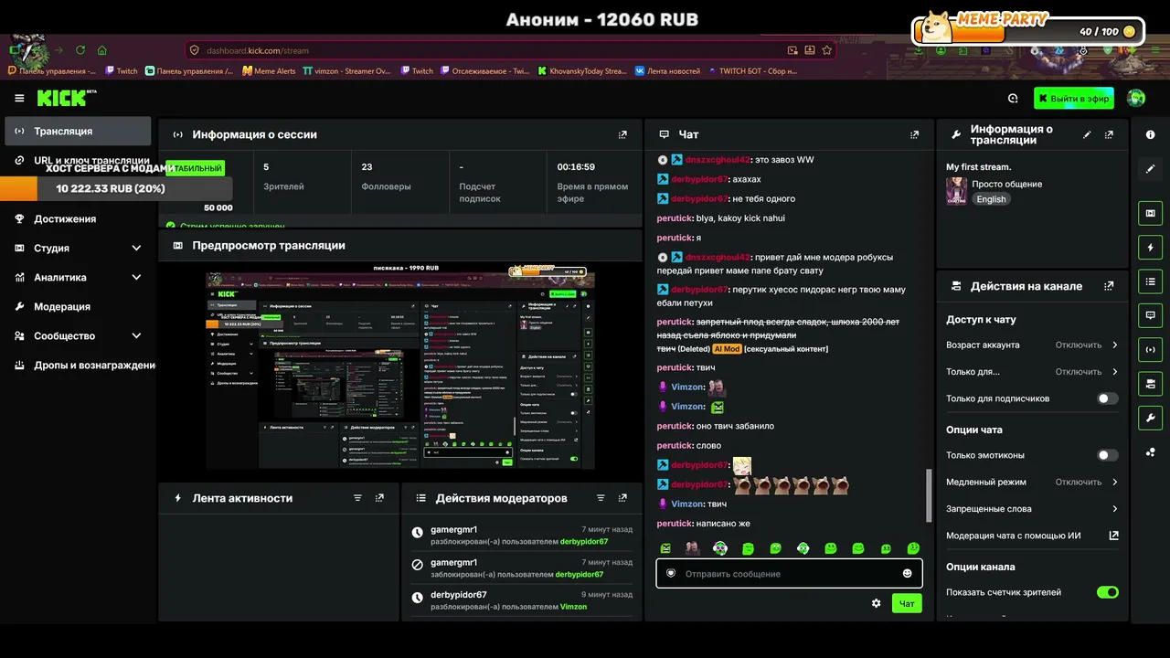Toggle chat widget icon in right sidebar
Screen dimensions: 1170x658
click(x=1150, y=315)
